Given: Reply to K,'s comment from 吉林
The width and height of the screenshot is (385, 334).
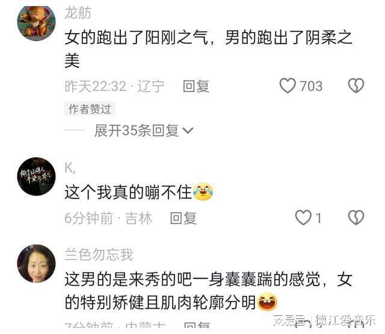Looking at the screenshot, I should [x=183, y=218].
